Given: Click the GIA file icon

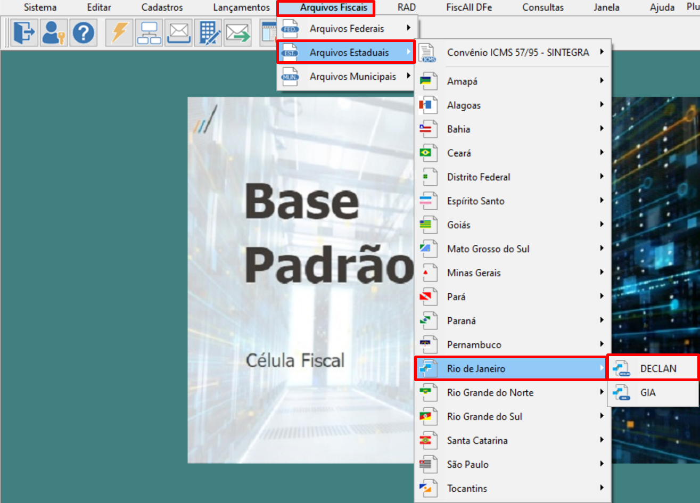Looking at the screenshot, I should 622,393.
